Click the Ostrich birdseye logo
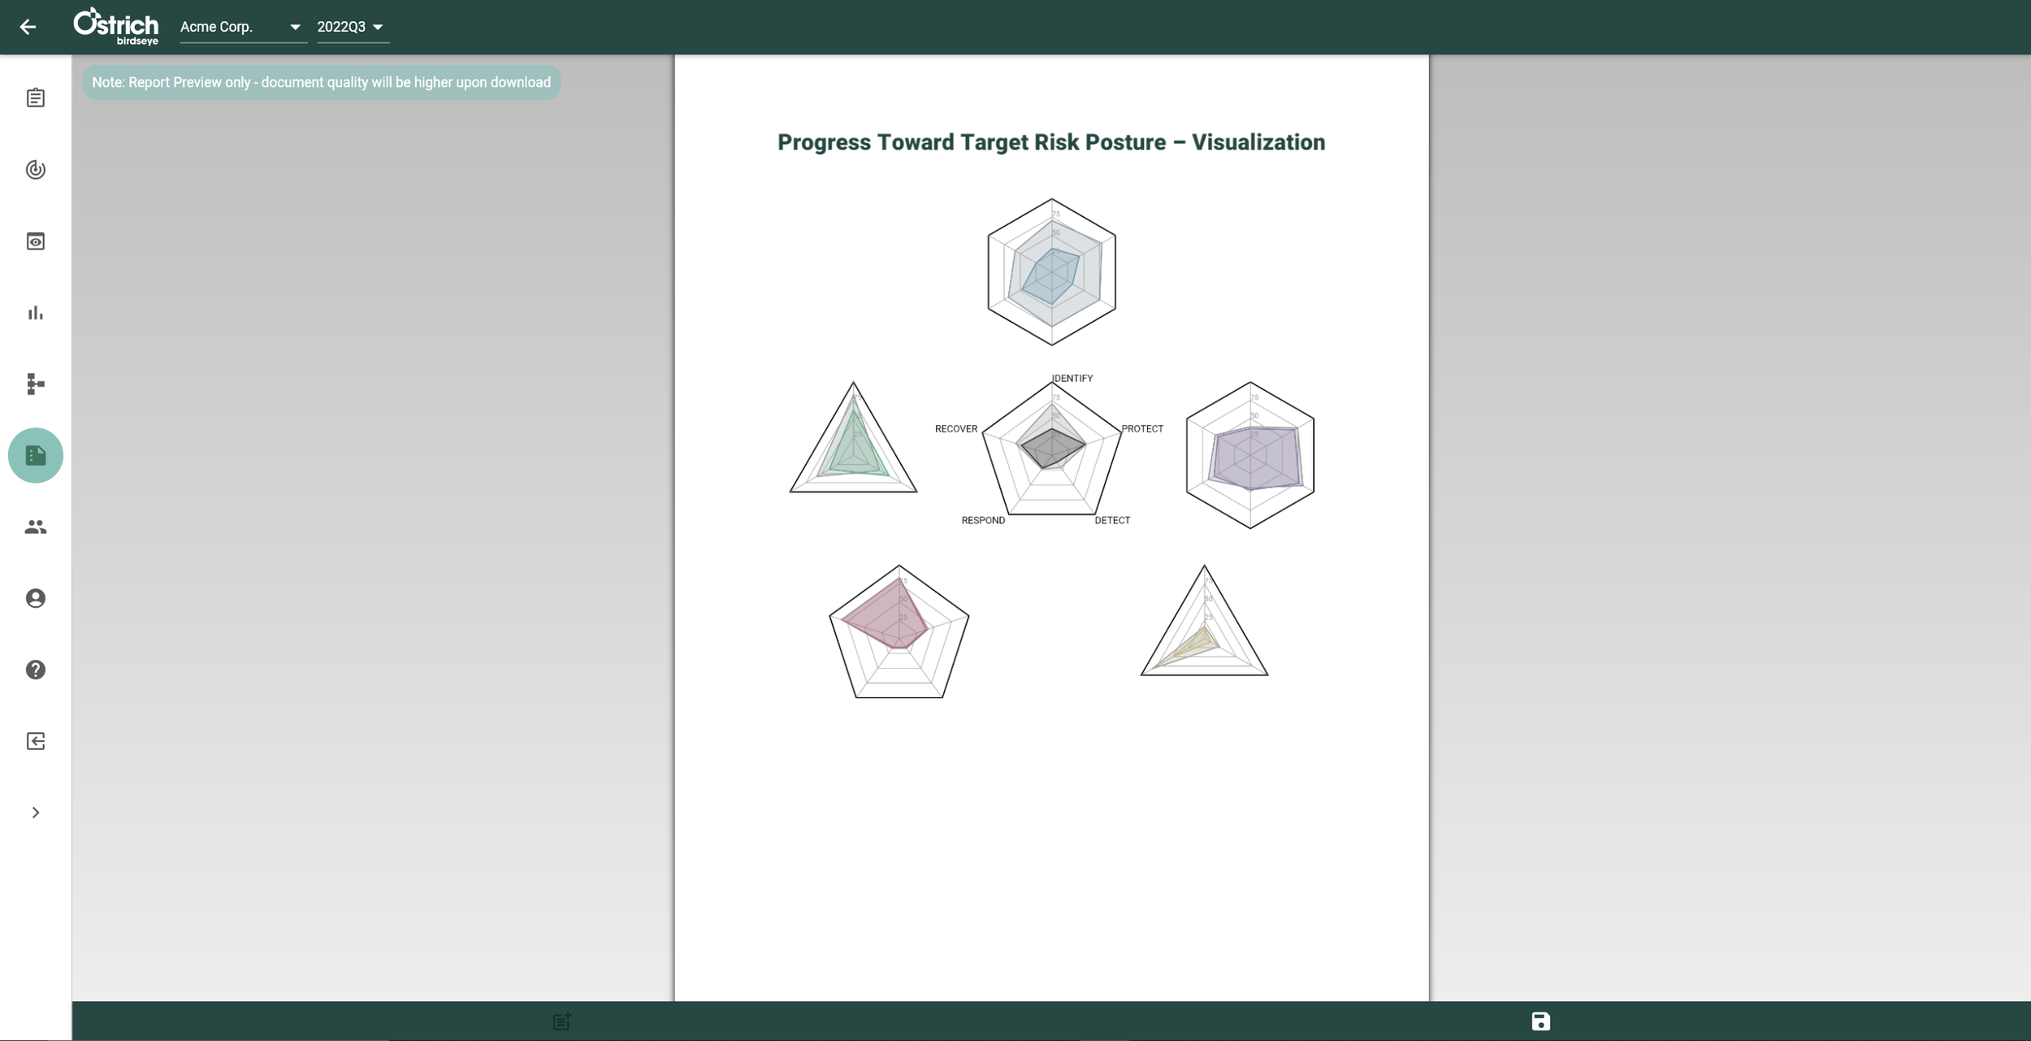Image resolution: width=2031 pixels, height=1041 pixels. pyautogui.click(x=115, y=27)
